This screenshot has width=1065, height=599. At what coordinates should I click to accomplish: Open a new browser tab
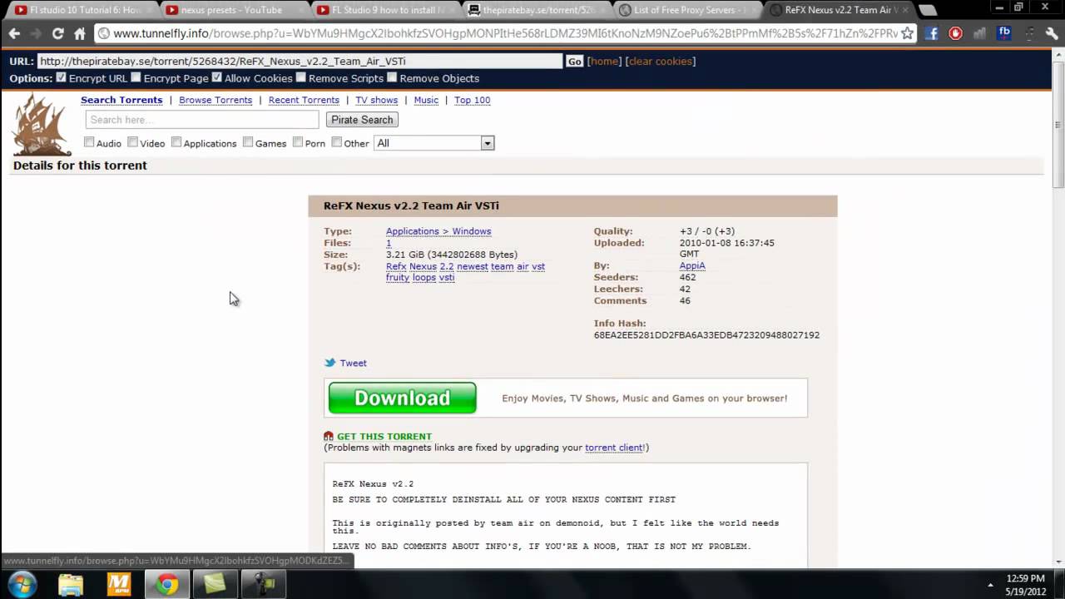tap(928, 10)
